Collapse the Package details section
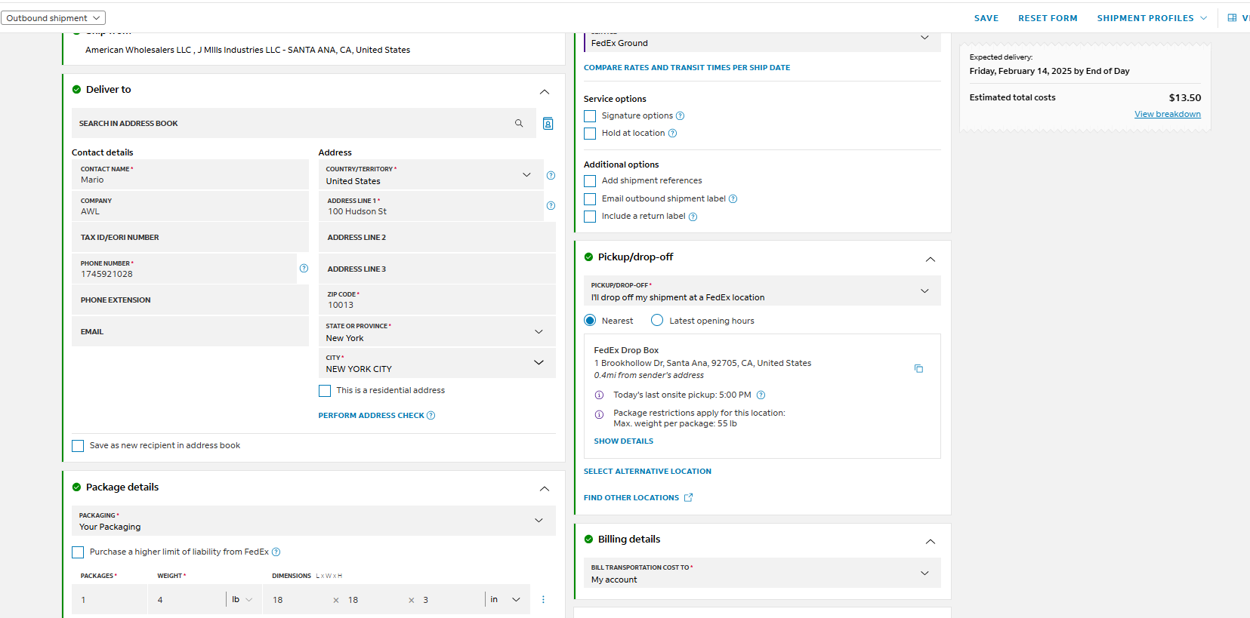 pos(545,489)
